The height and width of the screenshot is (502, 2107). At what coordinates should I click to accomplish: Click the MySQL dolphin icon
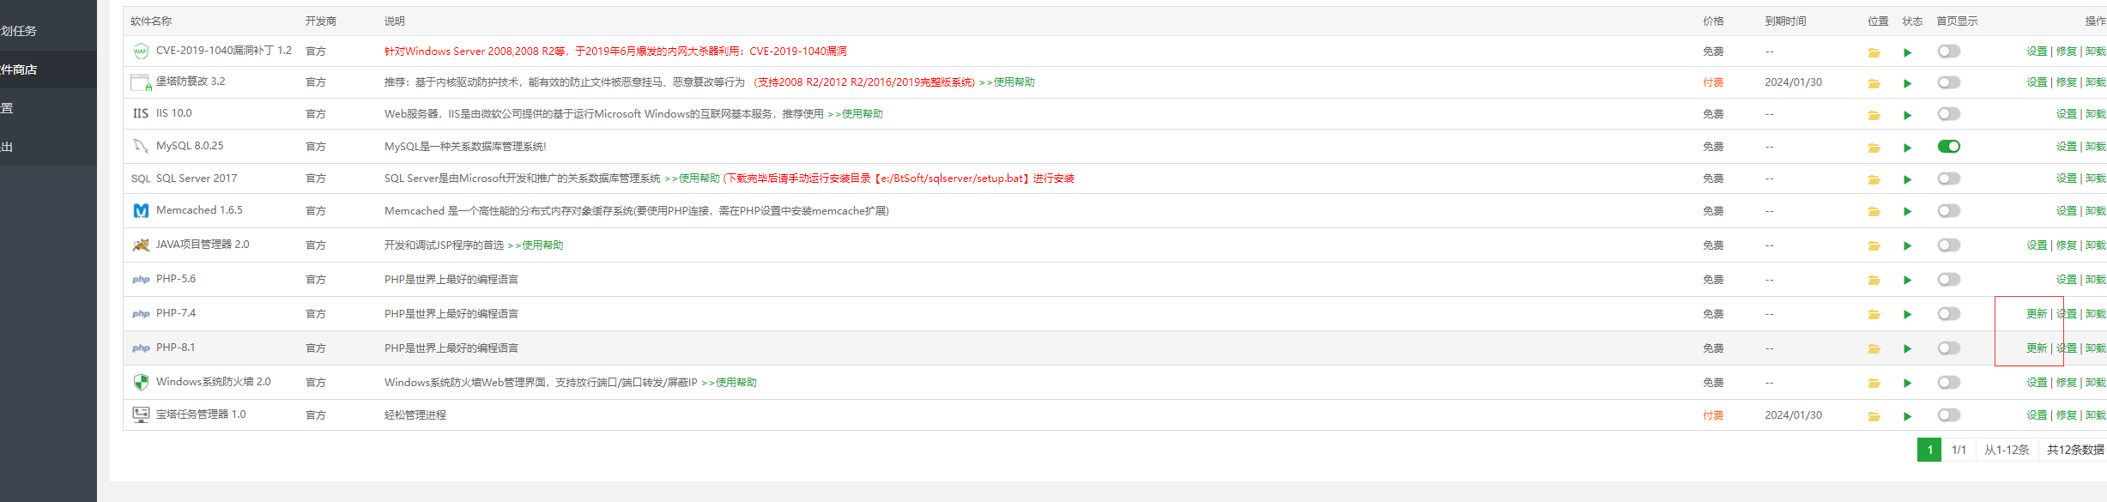[x=141, y=146]
